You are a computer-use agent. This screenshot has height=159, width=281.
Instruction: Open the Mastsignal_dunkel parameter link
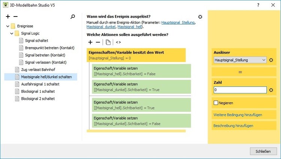[x=101, y=27]
